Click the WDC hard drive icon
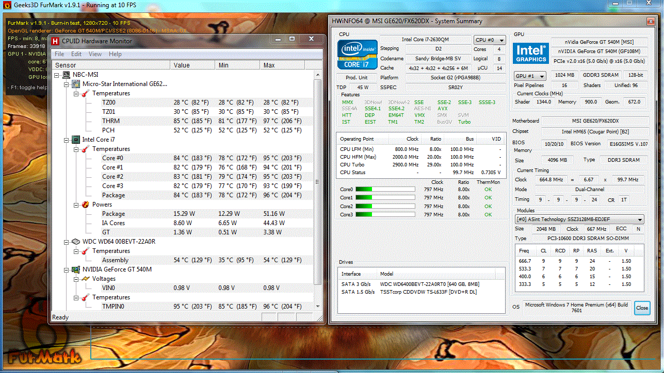The width and height of the screenshot is (664, 373). [76, 242]
